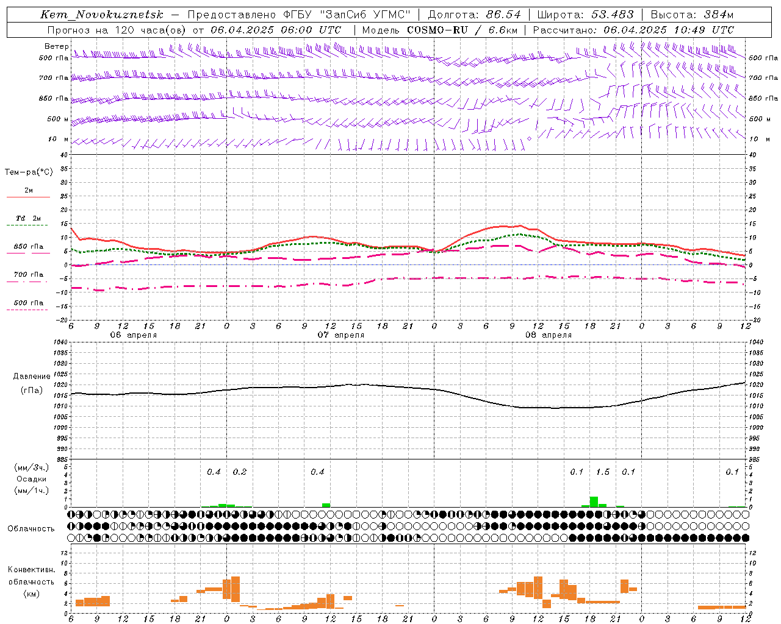Click the (мм/1ч.) precipitation unit label
The width and height of the screenshot is (781, 624).
pos(31,491)
